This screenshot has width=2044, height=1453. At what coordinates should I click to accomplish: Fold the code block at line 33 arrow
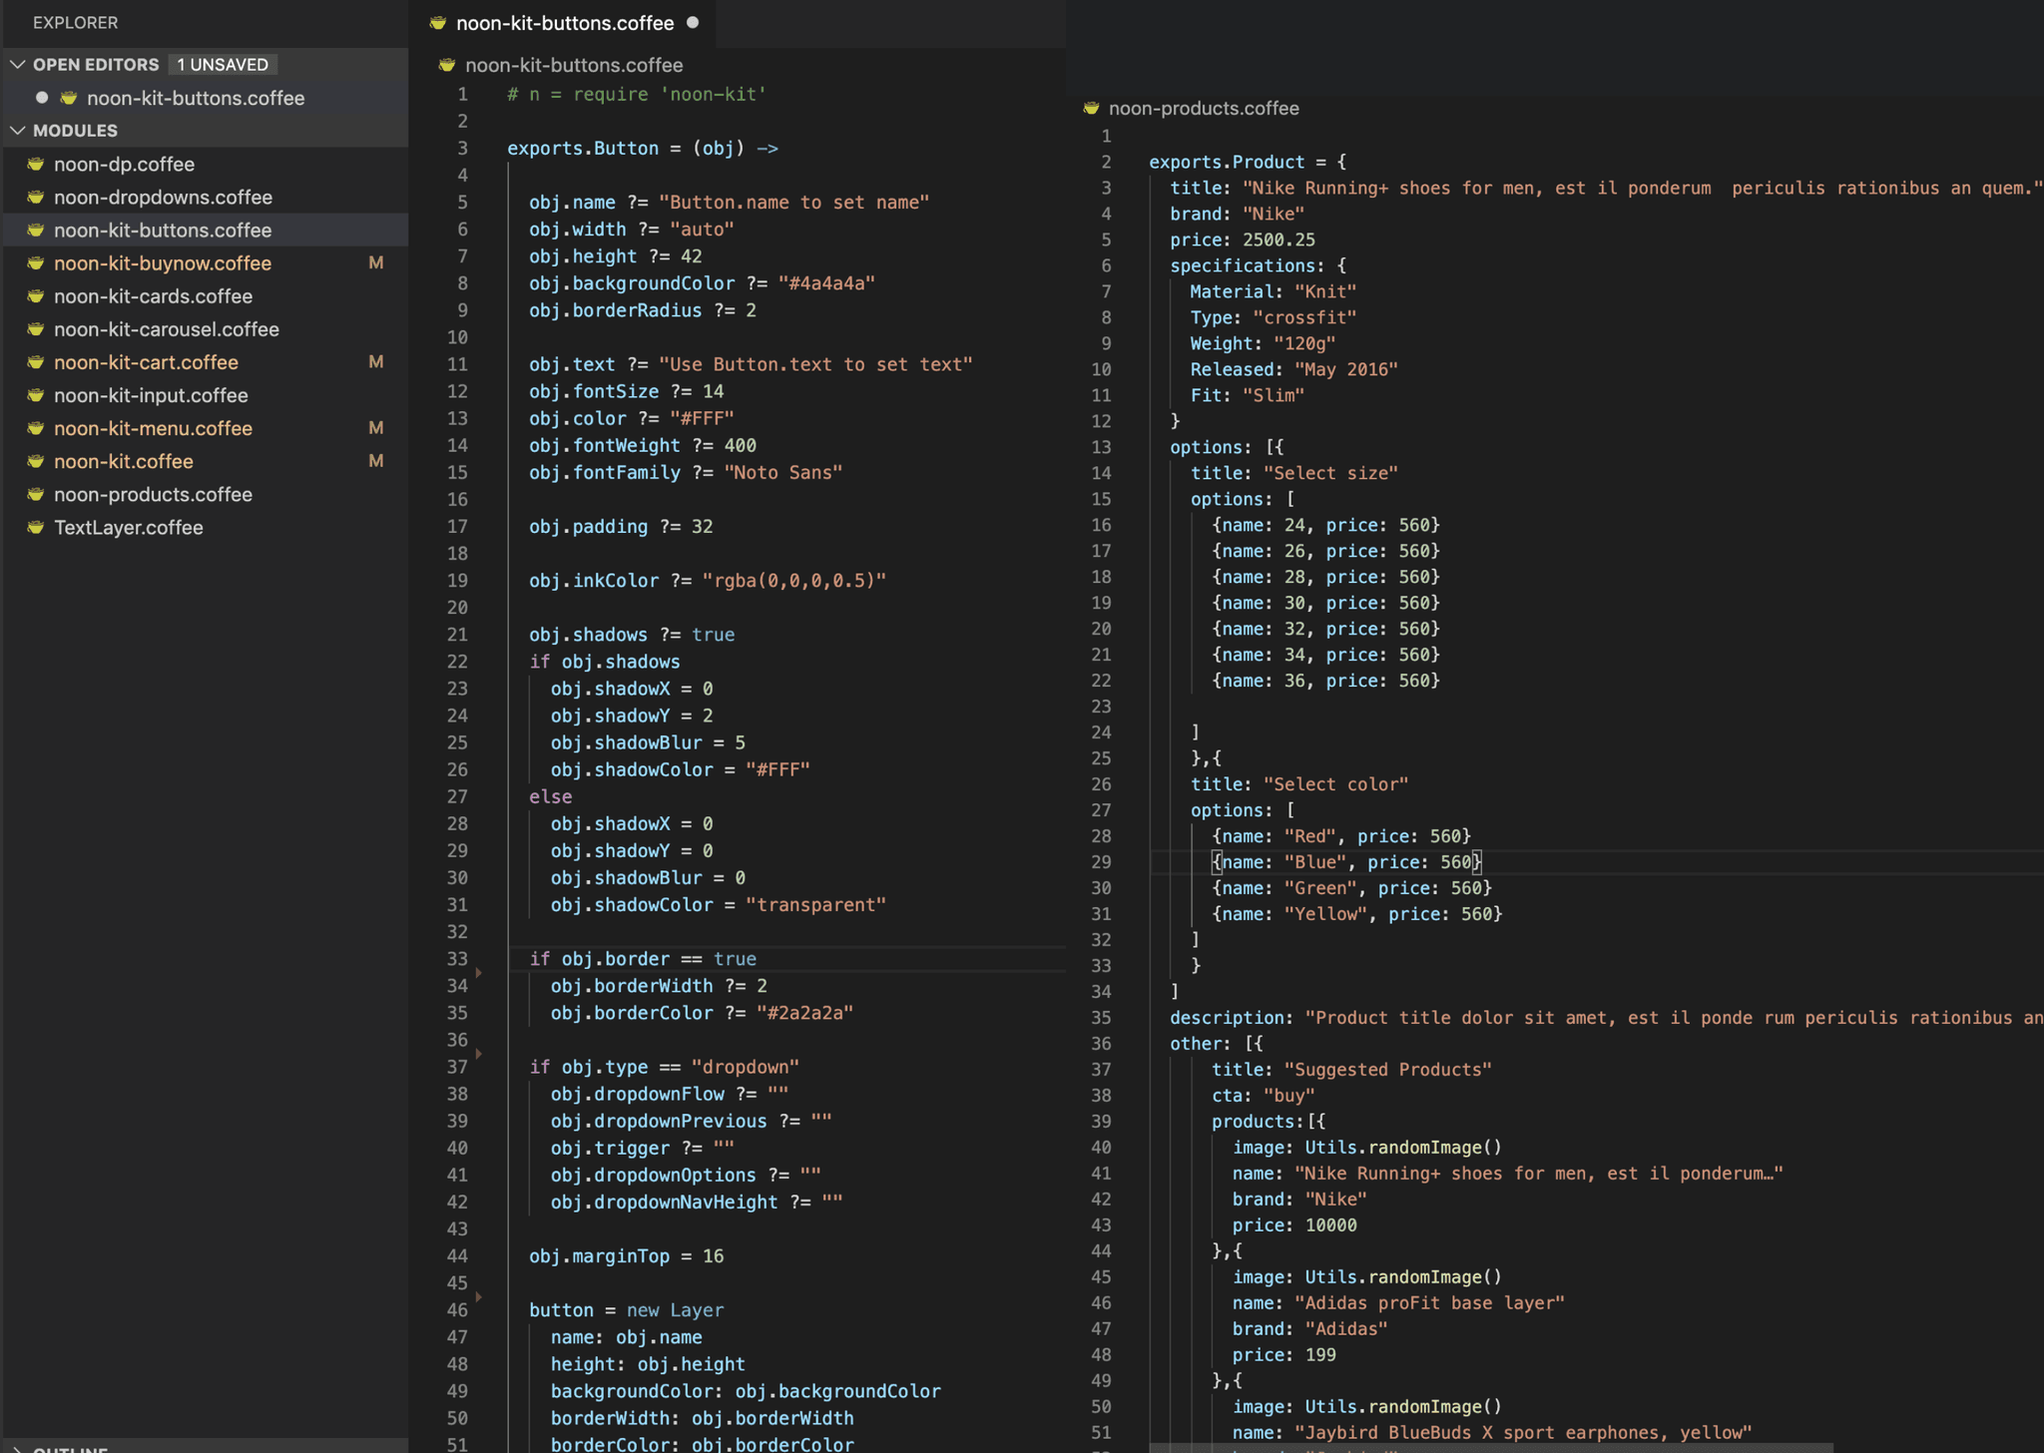coord(479,972)
